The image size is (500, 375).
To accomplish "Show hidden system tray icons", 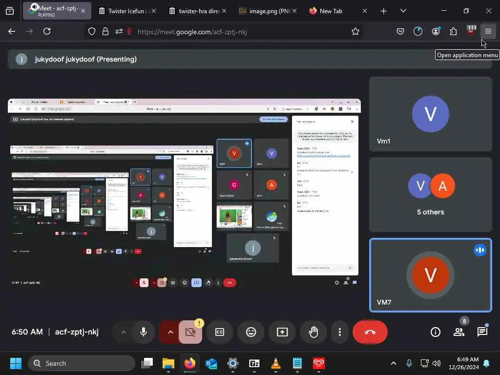I will point(394,363).
